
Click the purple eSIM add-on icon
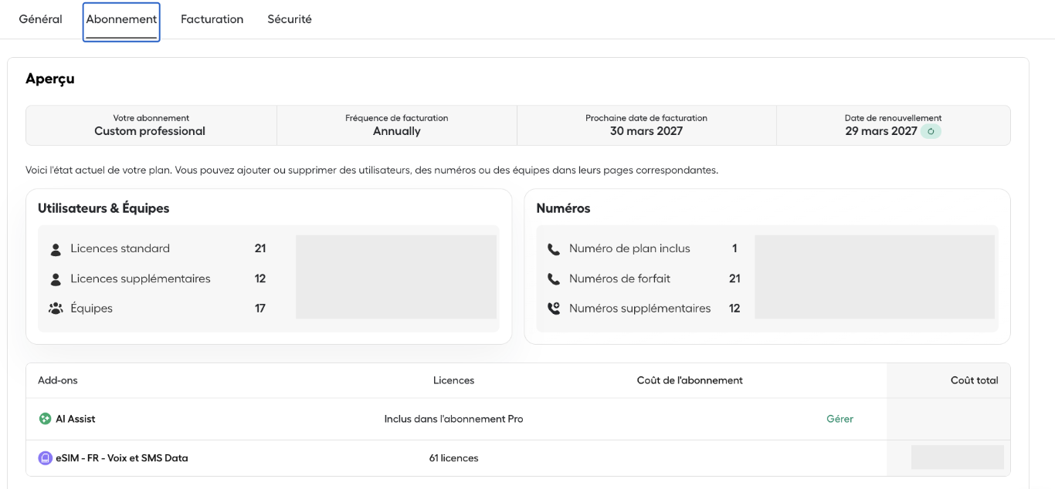(x=45, y=458)
